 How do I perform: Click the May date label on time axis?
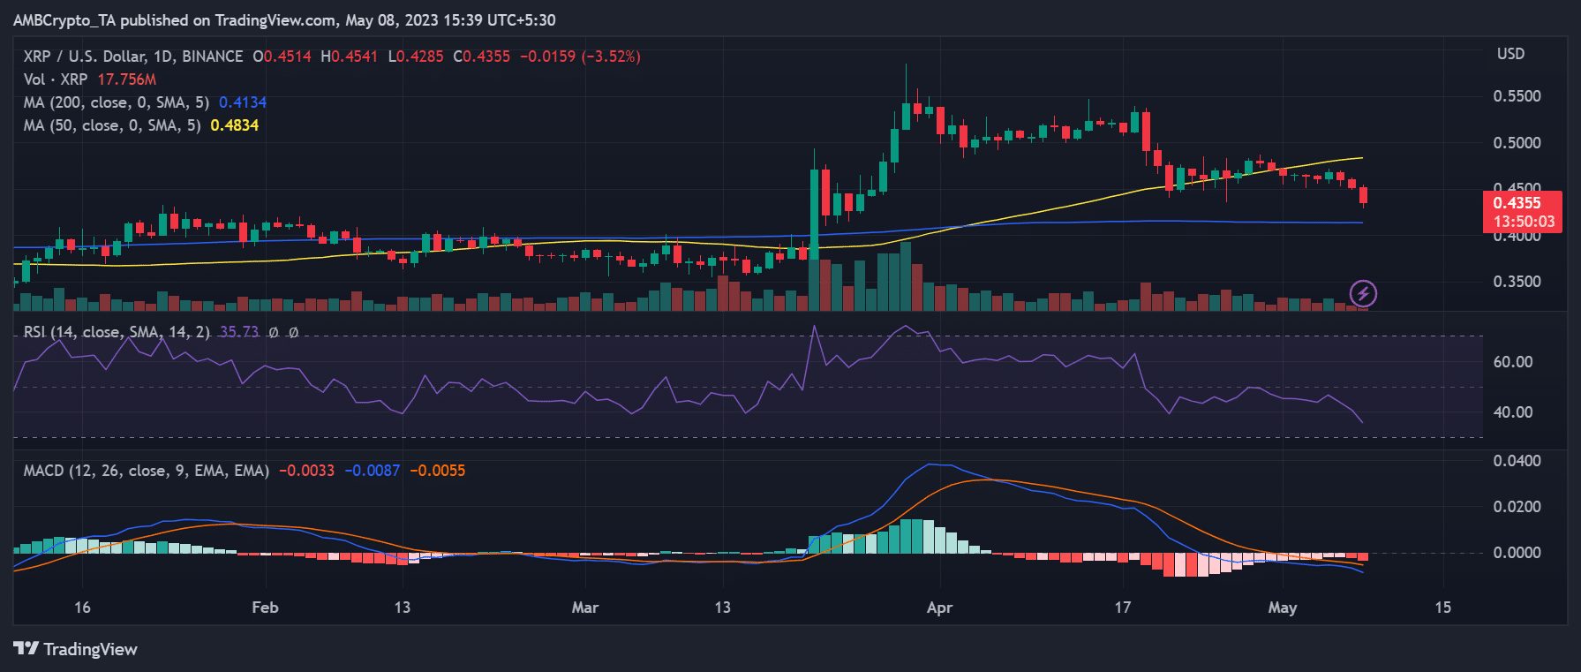[x=1282, y=608]
